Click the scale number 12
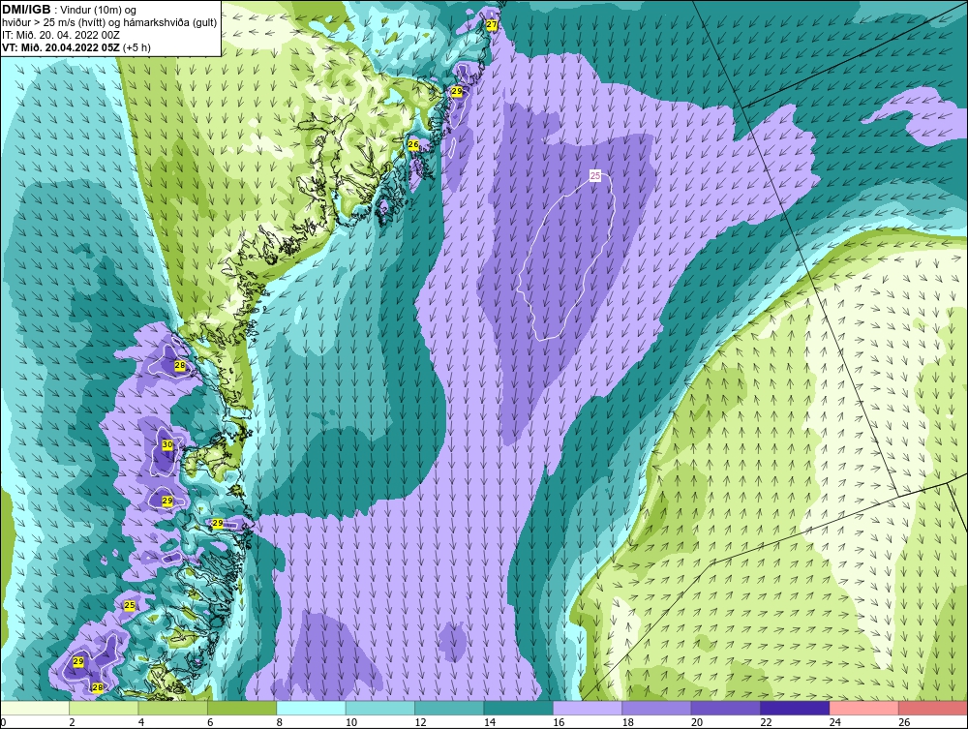 click(420, 722)
